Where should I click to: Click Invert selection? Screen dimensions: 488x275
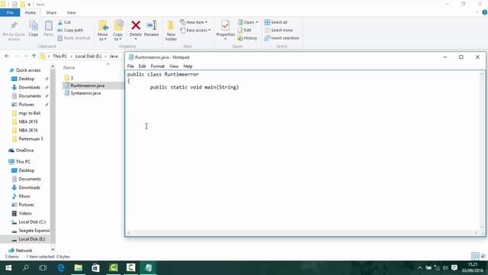point(281,38)
